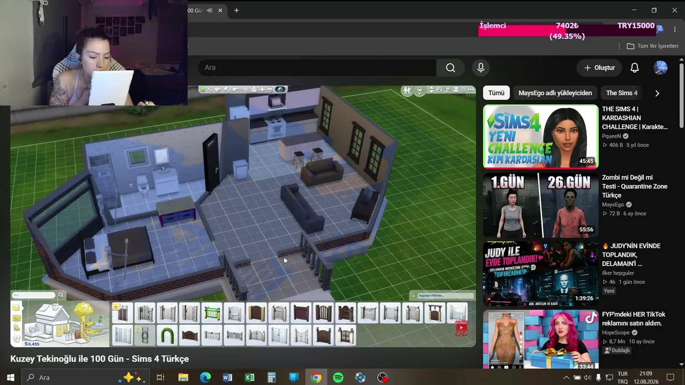
Task: Select the Tümü filter chip
Action: [496, 93]
